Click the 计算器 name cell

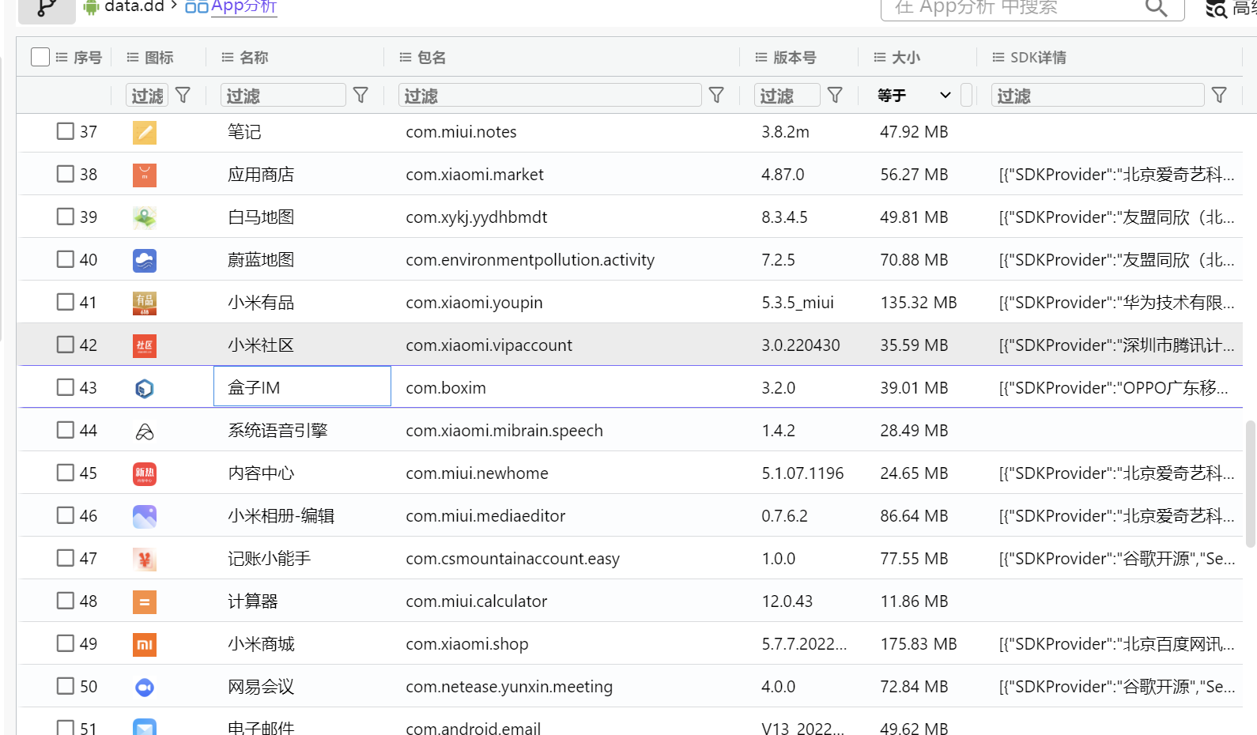pos(253,601)
